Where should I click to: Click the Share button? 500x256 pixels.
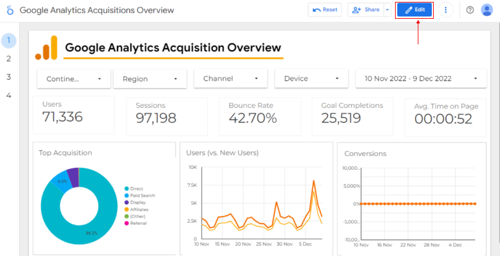(366, 10)
